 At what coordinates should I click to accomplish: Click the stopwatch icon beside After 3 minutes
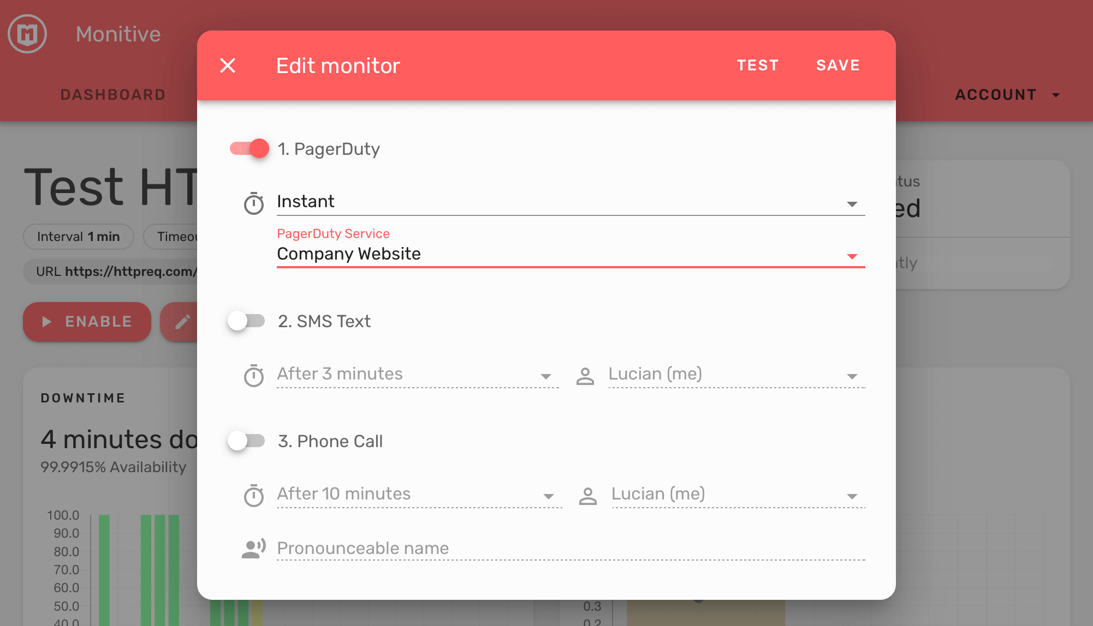coord(253,376)
